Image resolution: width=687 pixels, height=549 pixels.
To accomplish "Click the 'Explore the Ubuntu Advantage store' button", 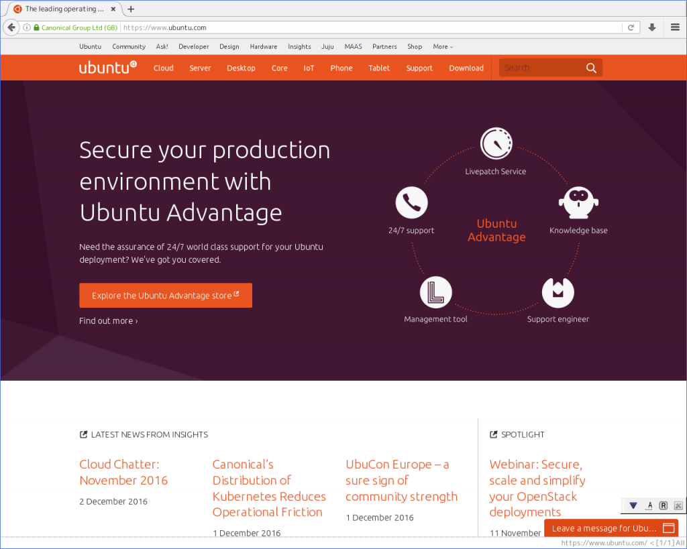I will tap(165, 295).
